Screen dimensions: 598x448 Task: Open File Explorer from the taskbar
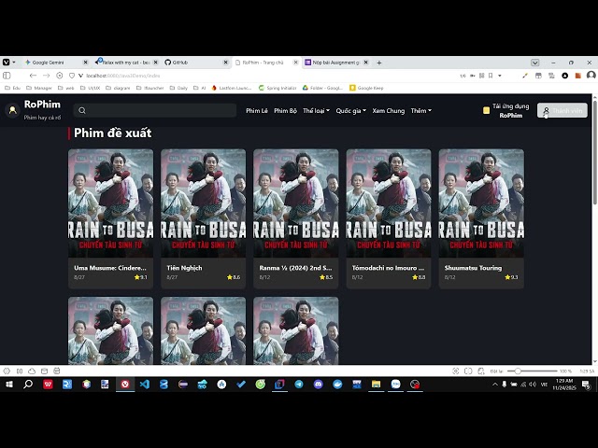(x=376, y=385)
